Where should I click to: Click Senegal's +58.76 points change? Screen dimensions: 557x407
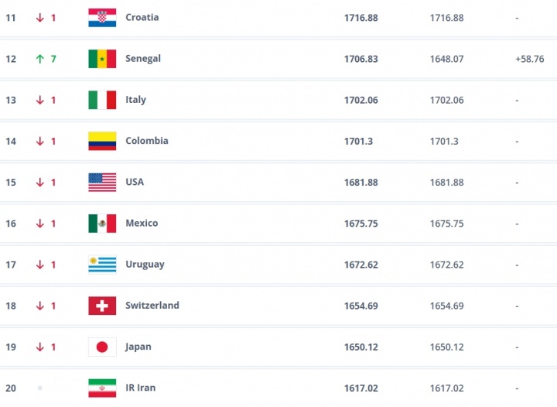[x=529, y=59]
